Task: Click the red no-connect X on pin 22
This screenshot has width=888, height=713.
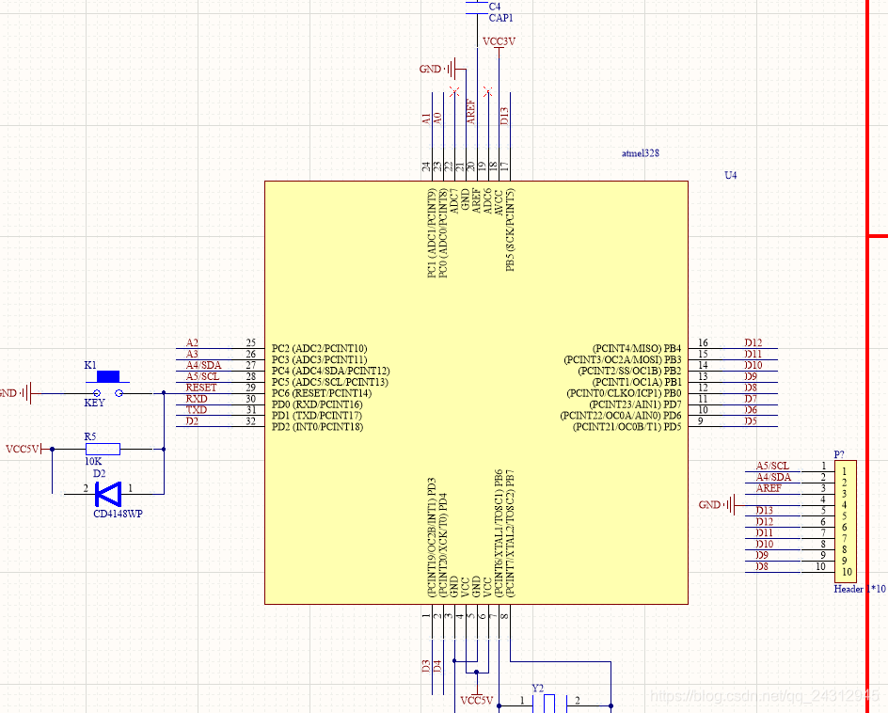Action: point(454,92)
